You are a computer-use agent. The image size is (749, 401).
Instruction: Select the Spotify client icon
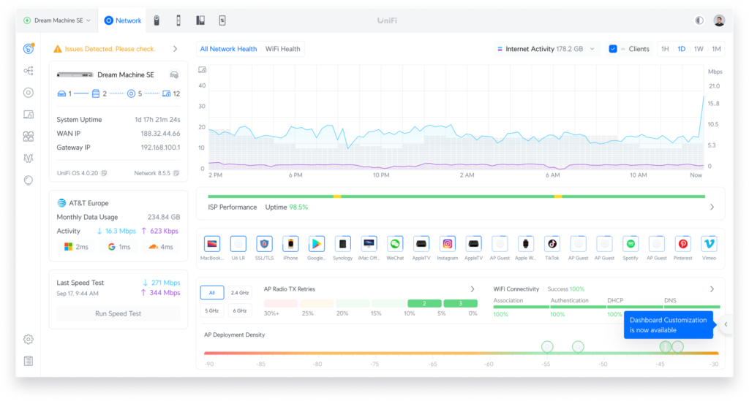(x=631, y=244)
